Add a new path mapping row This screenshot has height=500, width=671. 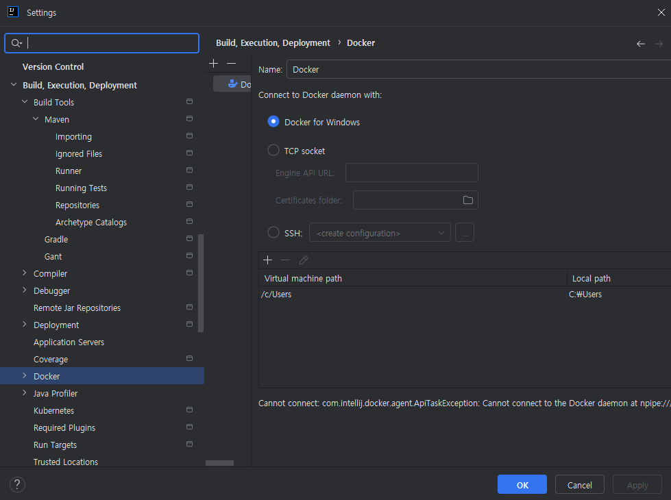click(267, 260)
